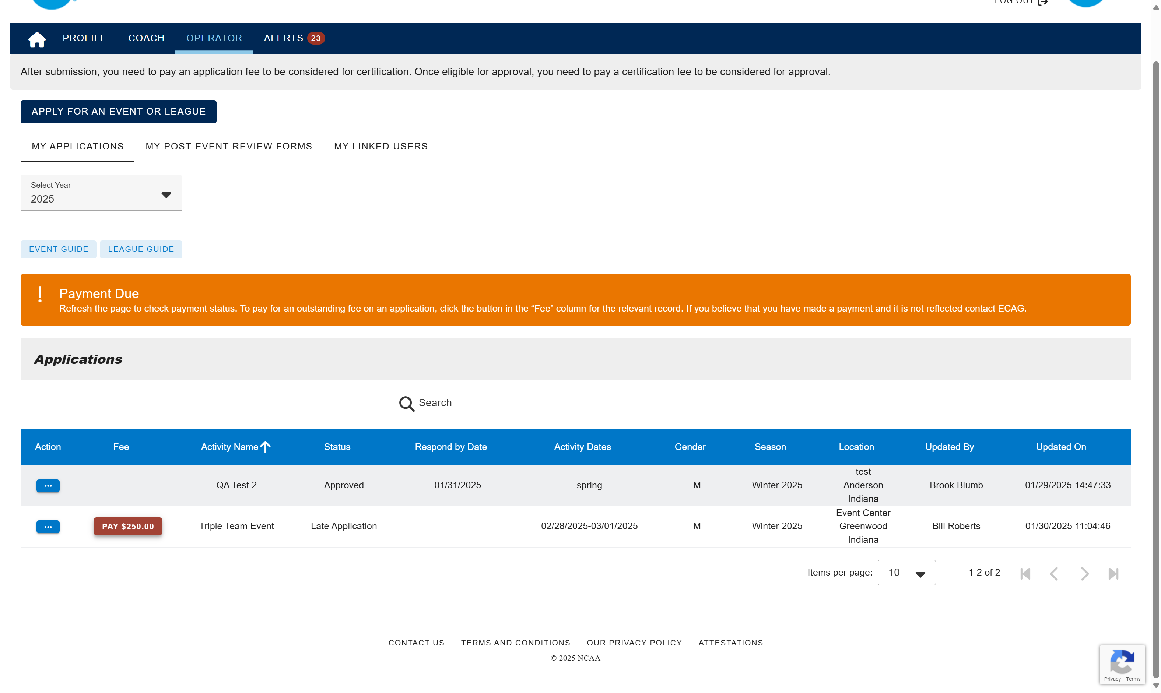Sort by the Activity Dates header
The height and width of the screenshot is (693, 1161).
[x=582, y=447]
